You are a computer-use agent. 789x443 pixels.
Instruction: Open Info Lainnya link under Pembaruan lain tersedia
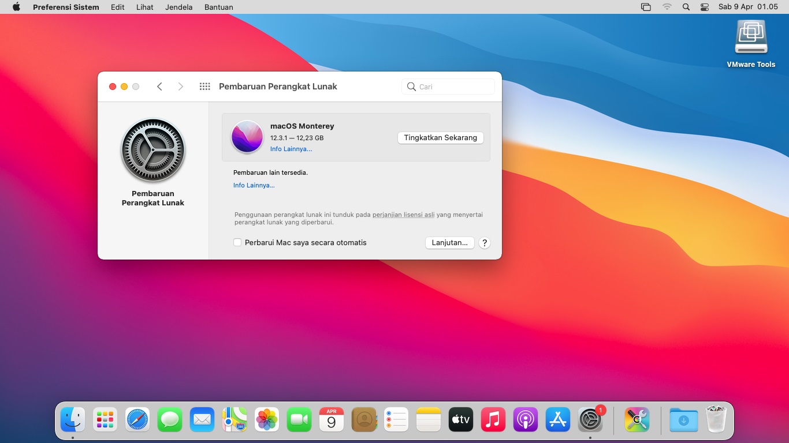254,185
